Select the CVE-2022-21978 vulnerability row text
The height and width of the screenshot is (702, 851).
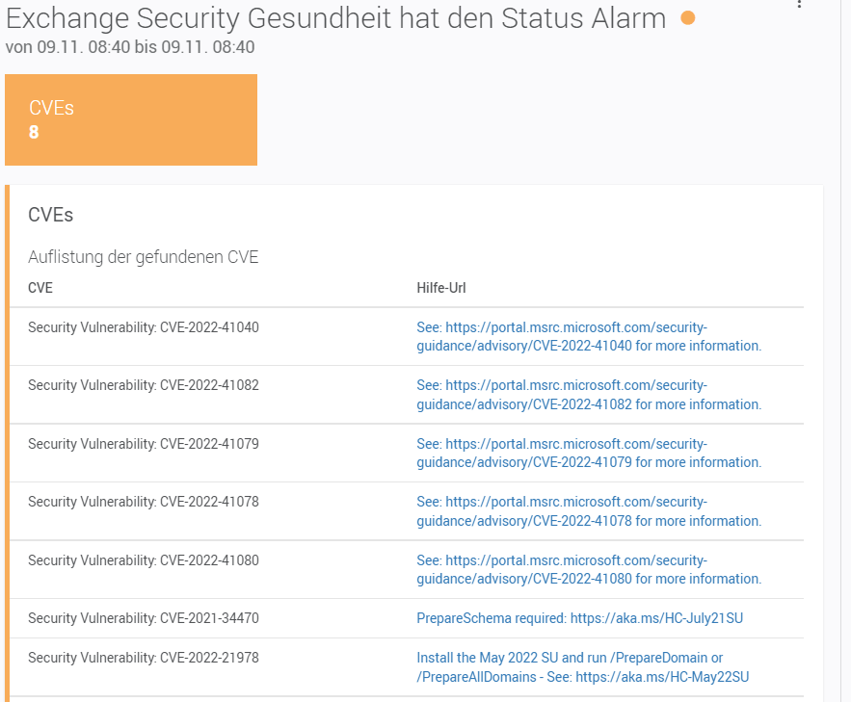(x=144, y=658)
